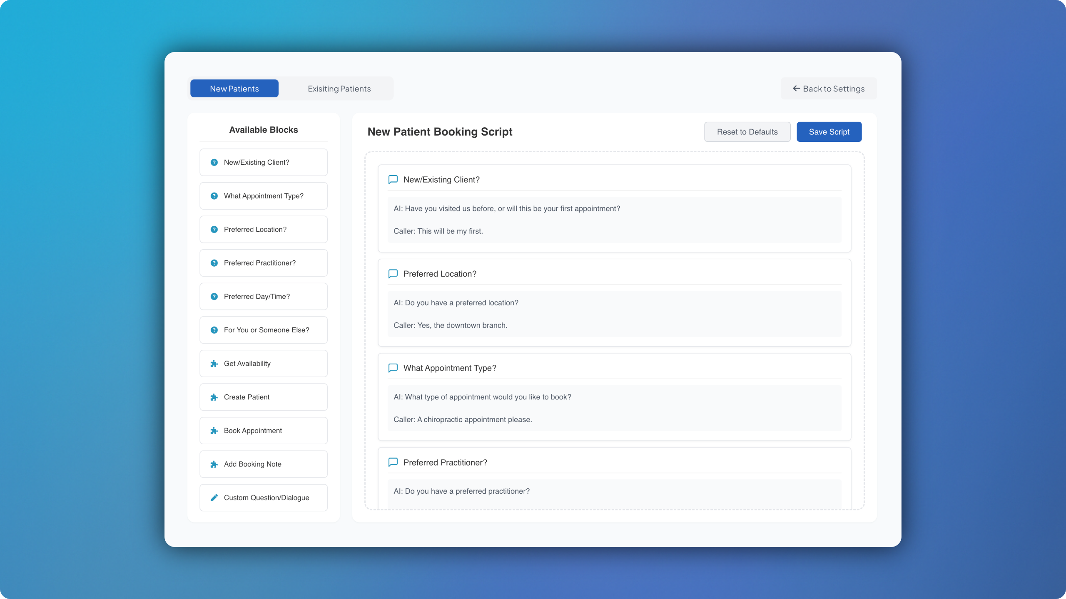Click Reset to Defaults button
Viewport: 1066px width, 599px height.
(x=747, y=132)
